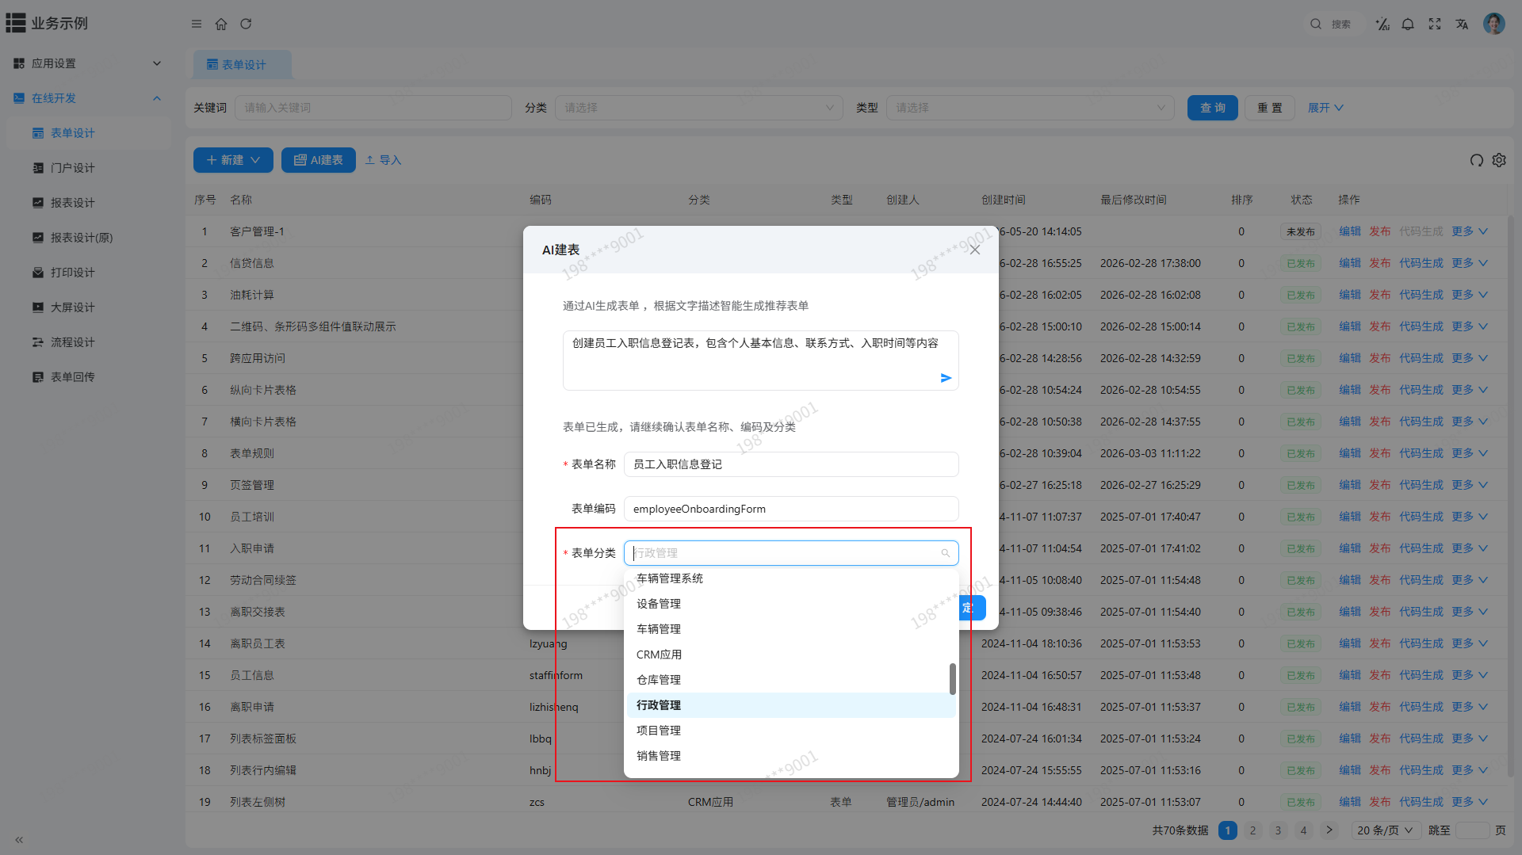
Task: Choose 车辆管理 option
Action: coord(791,629)
